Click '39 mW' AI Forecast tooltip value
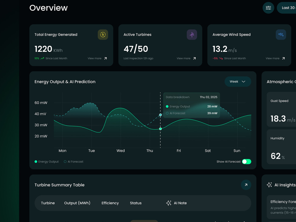Viewport: 296px width, 222px height. (x=212, y=113)
